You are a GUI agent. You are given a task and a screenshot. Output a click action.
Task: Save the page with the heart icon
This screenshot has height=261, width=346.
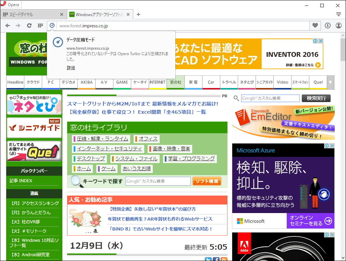(315, 25)
